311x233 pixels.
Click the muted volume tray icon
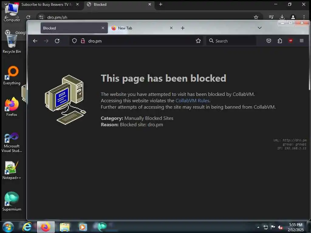pyautogui.click(x=280, y=228)
